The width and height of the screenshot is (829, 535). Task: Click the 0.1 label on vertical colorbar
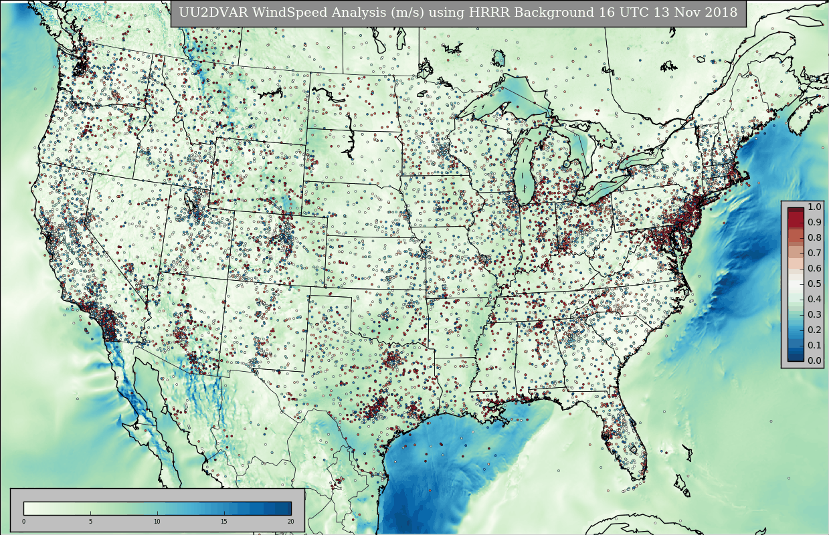[814, 345]
